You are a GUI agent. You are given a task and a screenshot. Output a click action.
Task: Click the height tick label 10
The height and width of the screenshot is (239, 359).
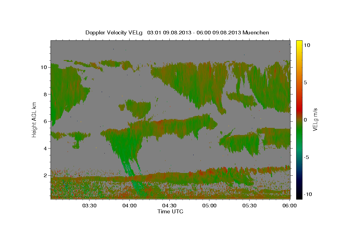coord(44,67)
